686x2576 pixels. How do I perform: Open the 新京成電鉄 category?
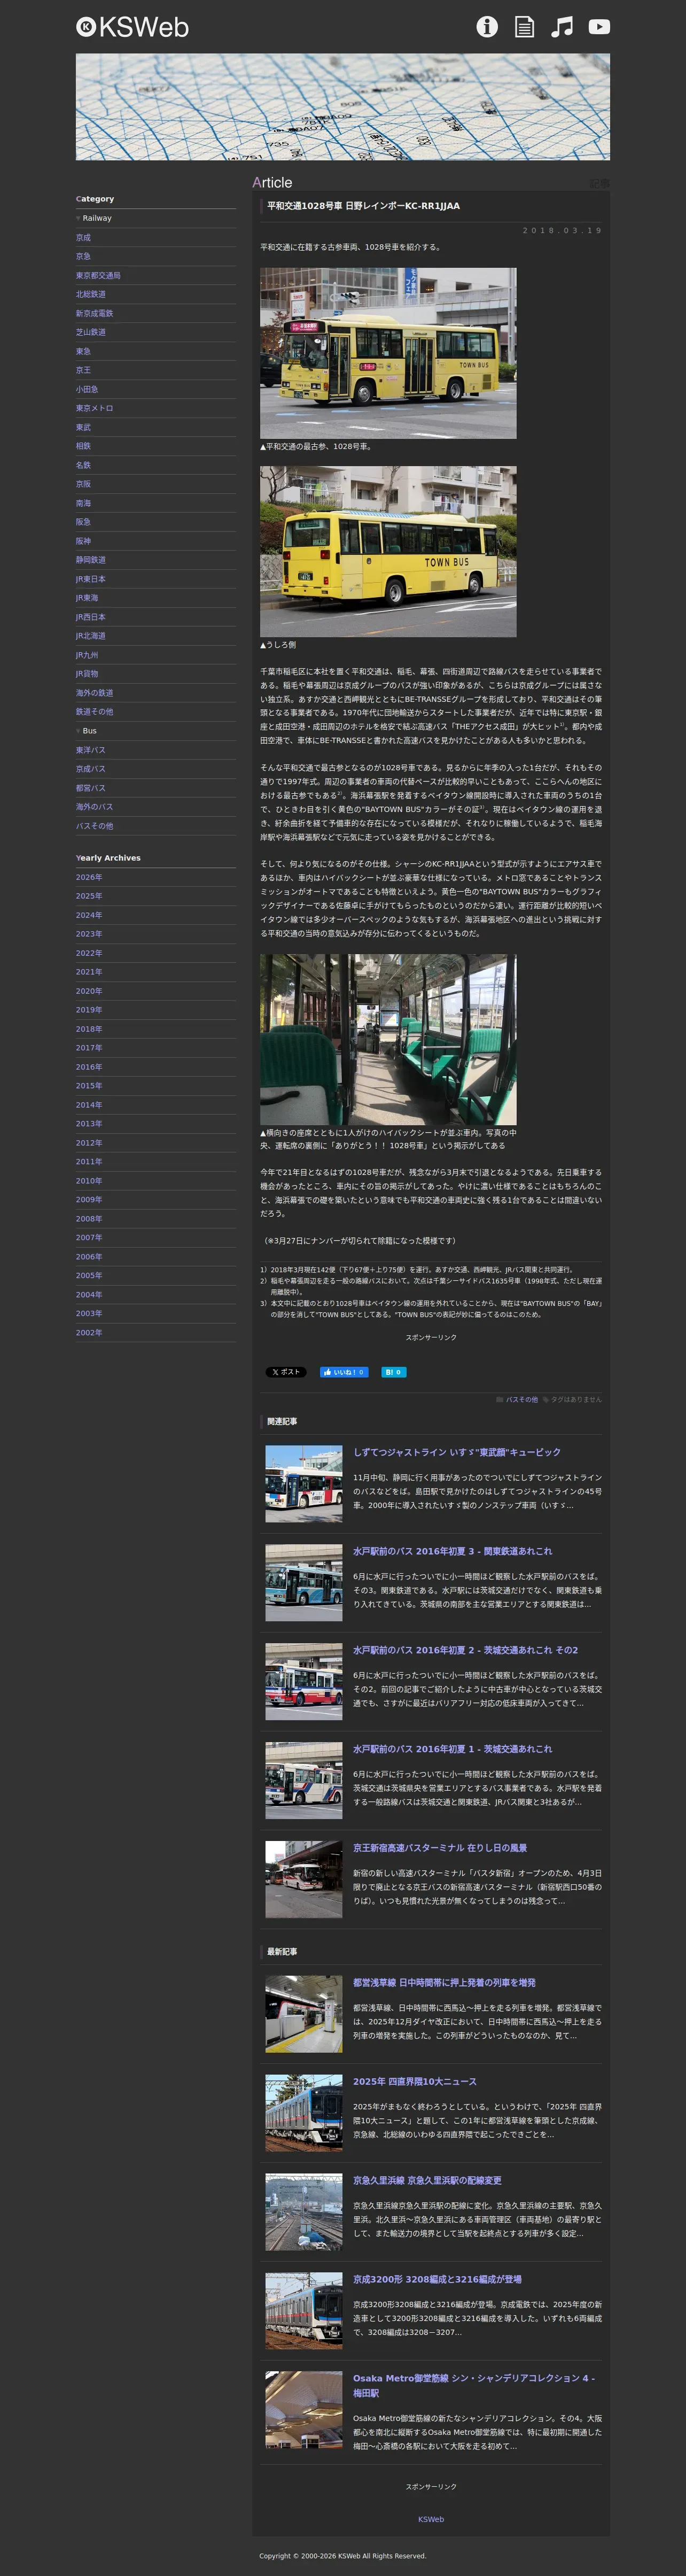94,313
